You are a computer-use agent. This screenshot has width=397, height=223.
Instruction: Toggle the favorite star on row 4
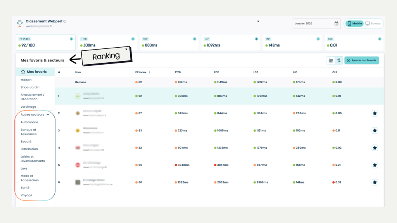375,148
